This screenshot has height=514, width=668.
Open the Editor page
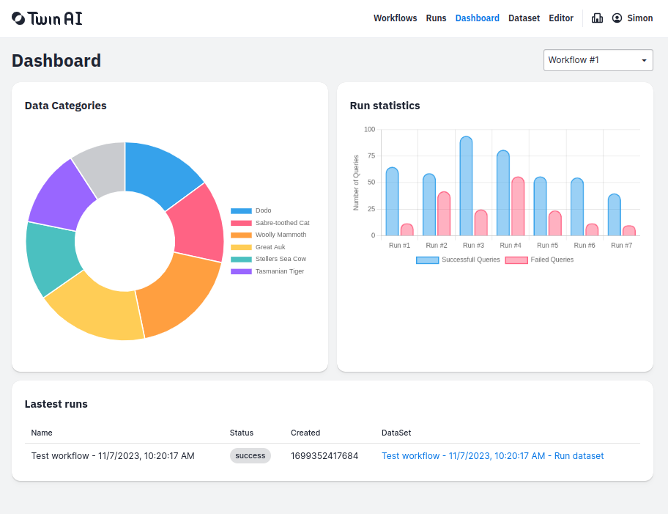tap(560, 18)
